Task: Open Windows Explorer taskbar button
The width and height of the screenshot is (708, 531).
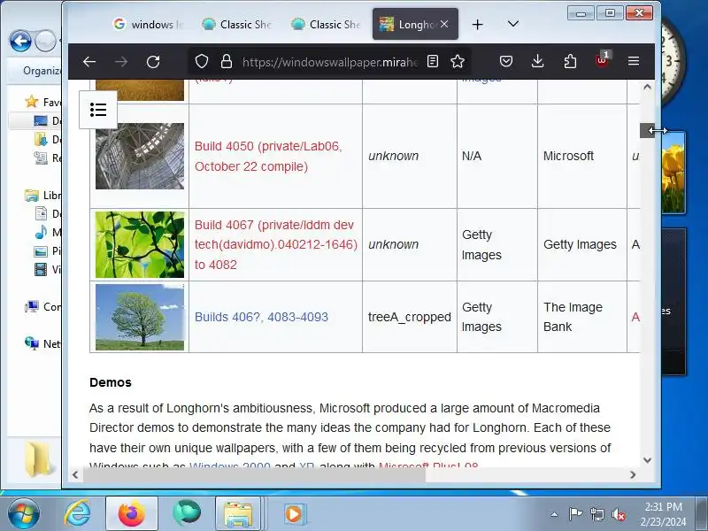Action: coord(238,514)
